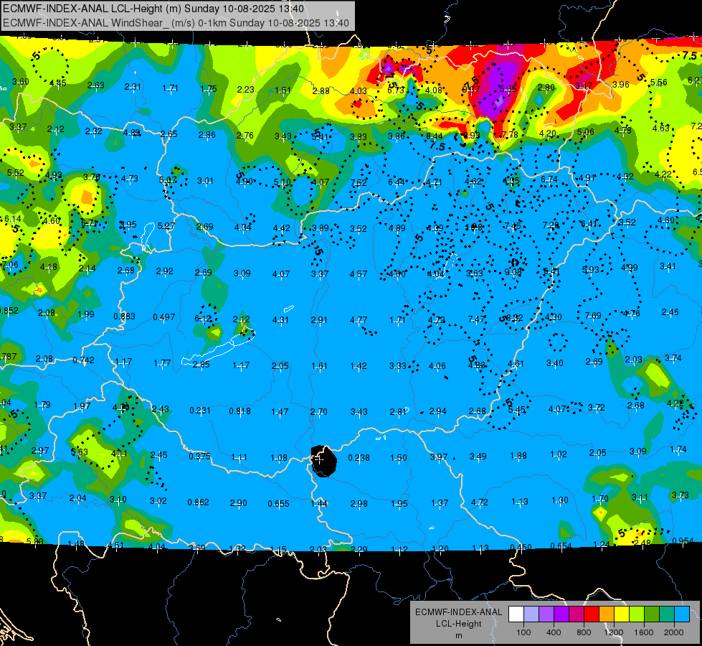Click the wind shear value 7.06
Screen dimensions: 702x646
(x=10, y=265)
